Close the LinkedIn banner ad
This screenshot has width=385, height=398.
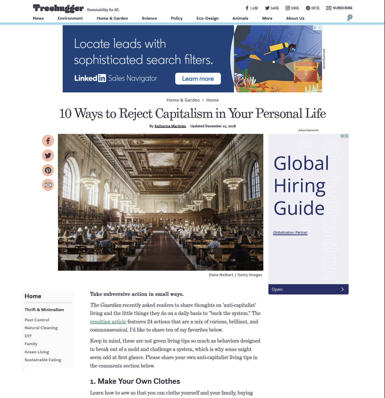(x=319, y=28)
